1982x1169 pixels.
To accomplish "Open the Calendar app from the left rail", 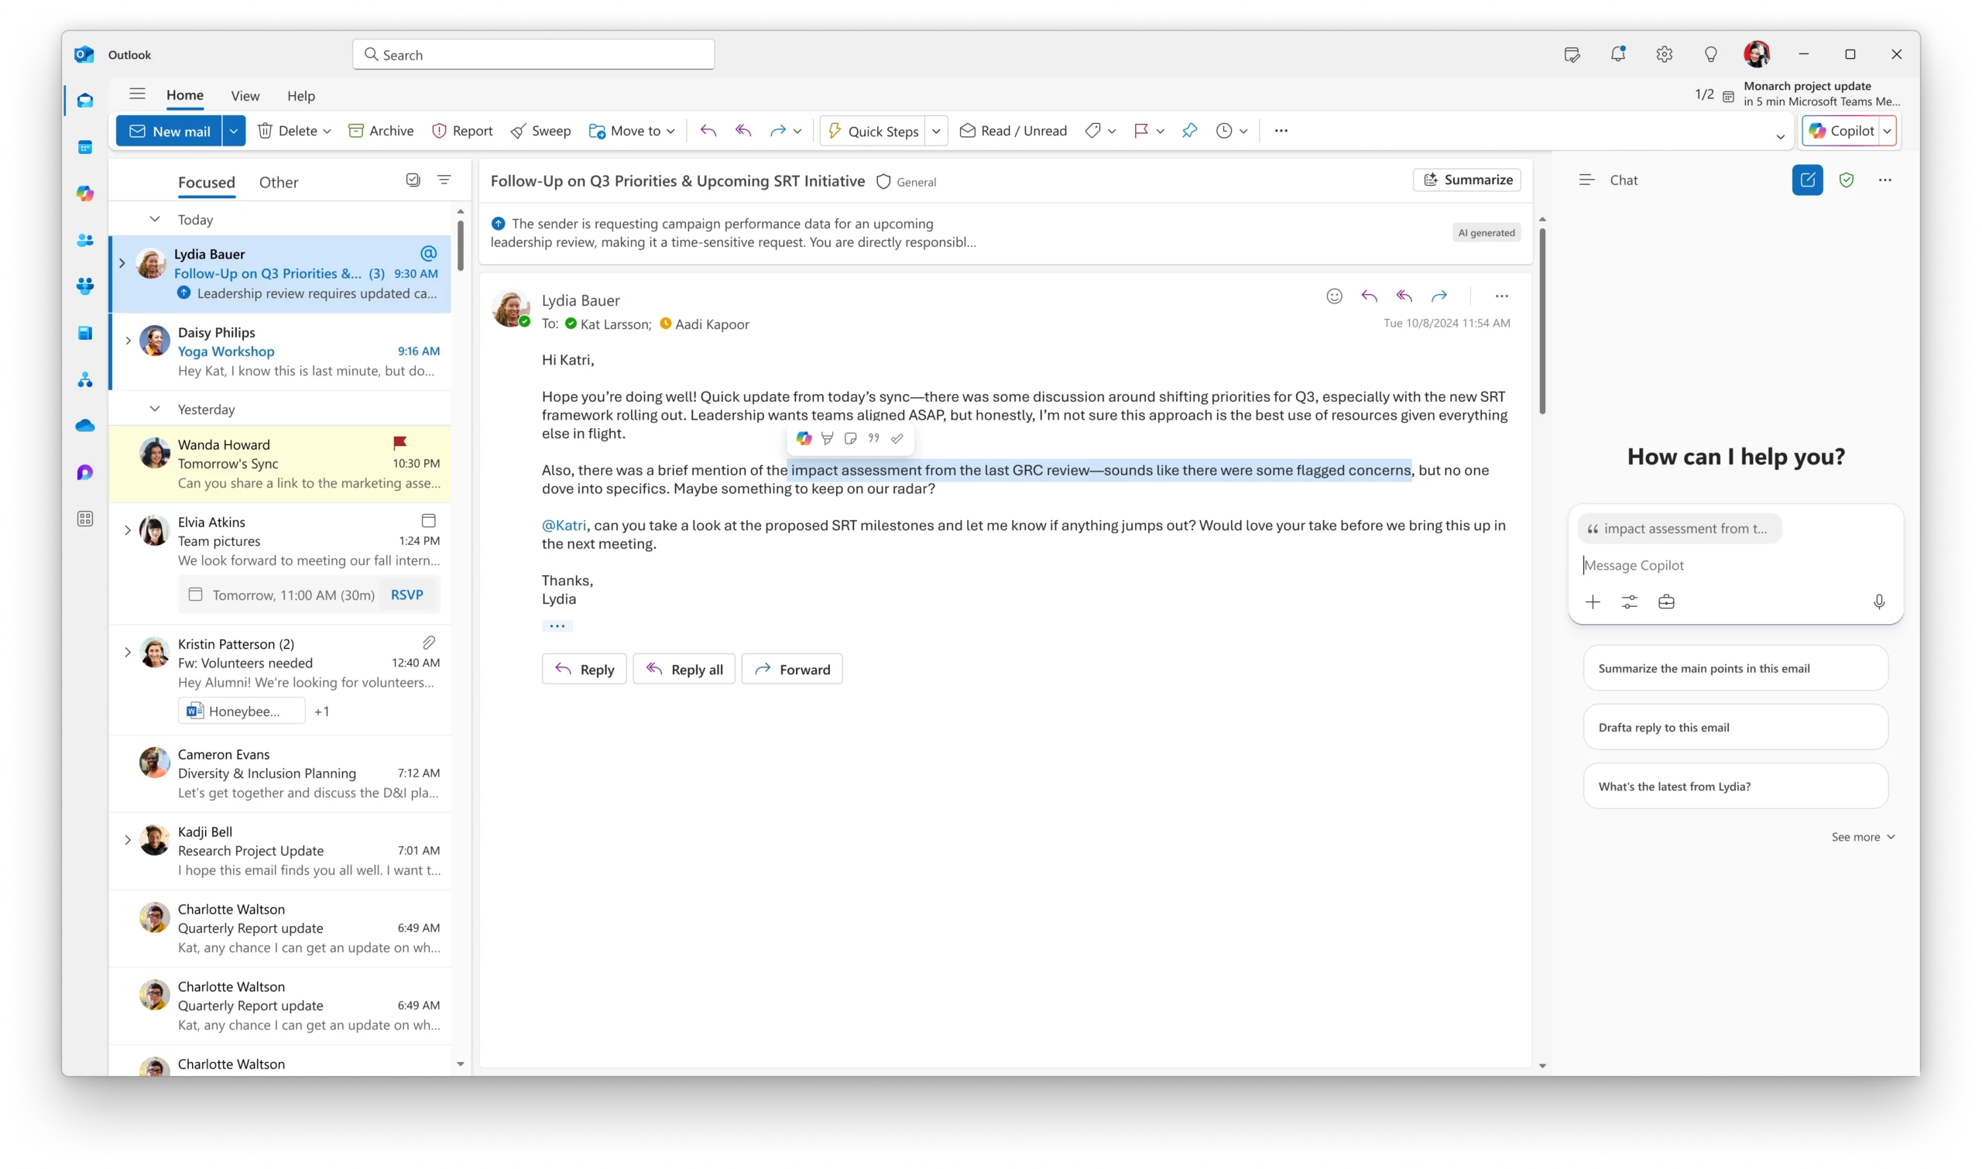I will [85, 147].
